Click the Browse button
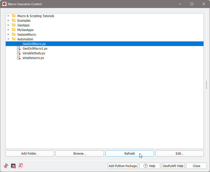Image resolution: width=210 pixels, height=172 pixels. pyautogui.click(x=79, y=153)
